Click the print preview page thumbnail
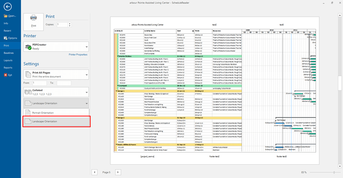This screenshot has width=343, height=178. pos(215,91)
